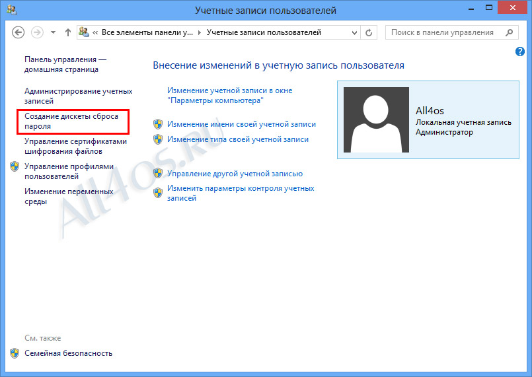Click shield icon beside 'Управление профилями пользователей'
The height and width of the screenshot is (377, 532).
(x=15, y=166)
